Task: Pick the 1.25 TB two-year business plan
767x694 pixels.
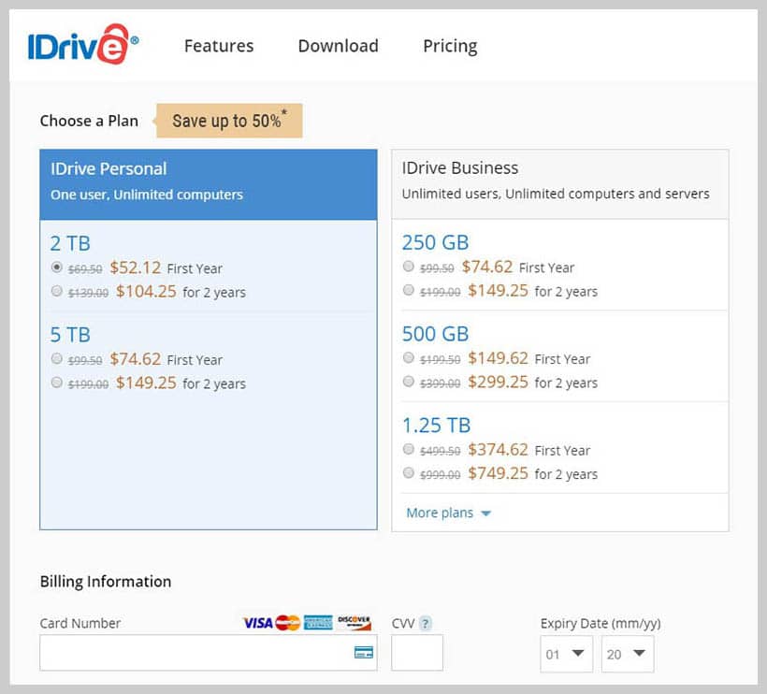Action: coord(409,474)
